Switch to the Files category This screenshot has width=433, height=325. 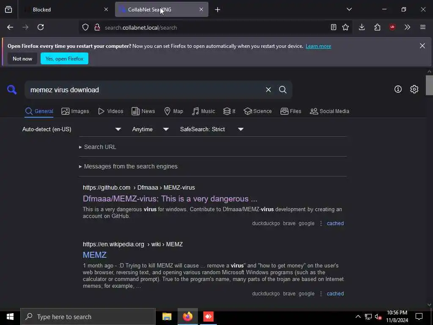point(290,111)
